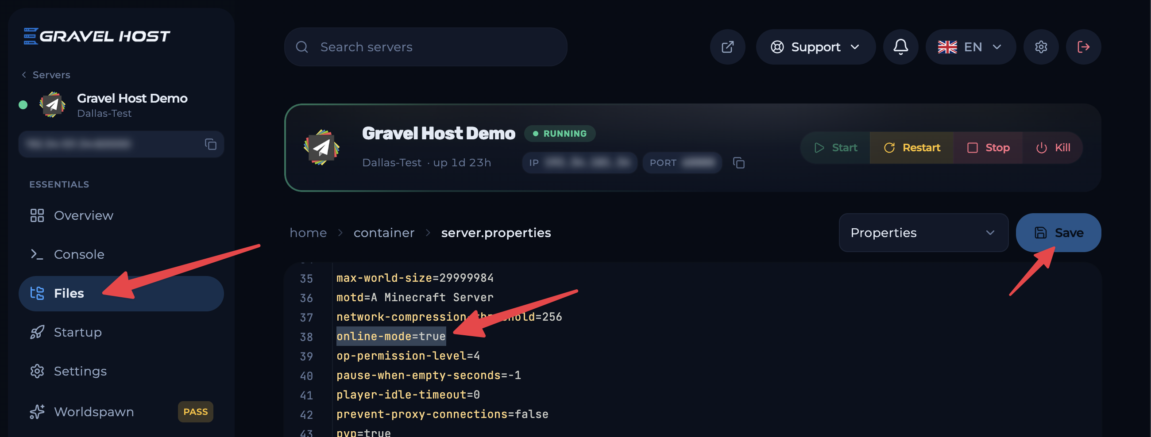Click line number 38 in gutter
The height and width of the screenshot is (437, 1151).
(306, 337)
